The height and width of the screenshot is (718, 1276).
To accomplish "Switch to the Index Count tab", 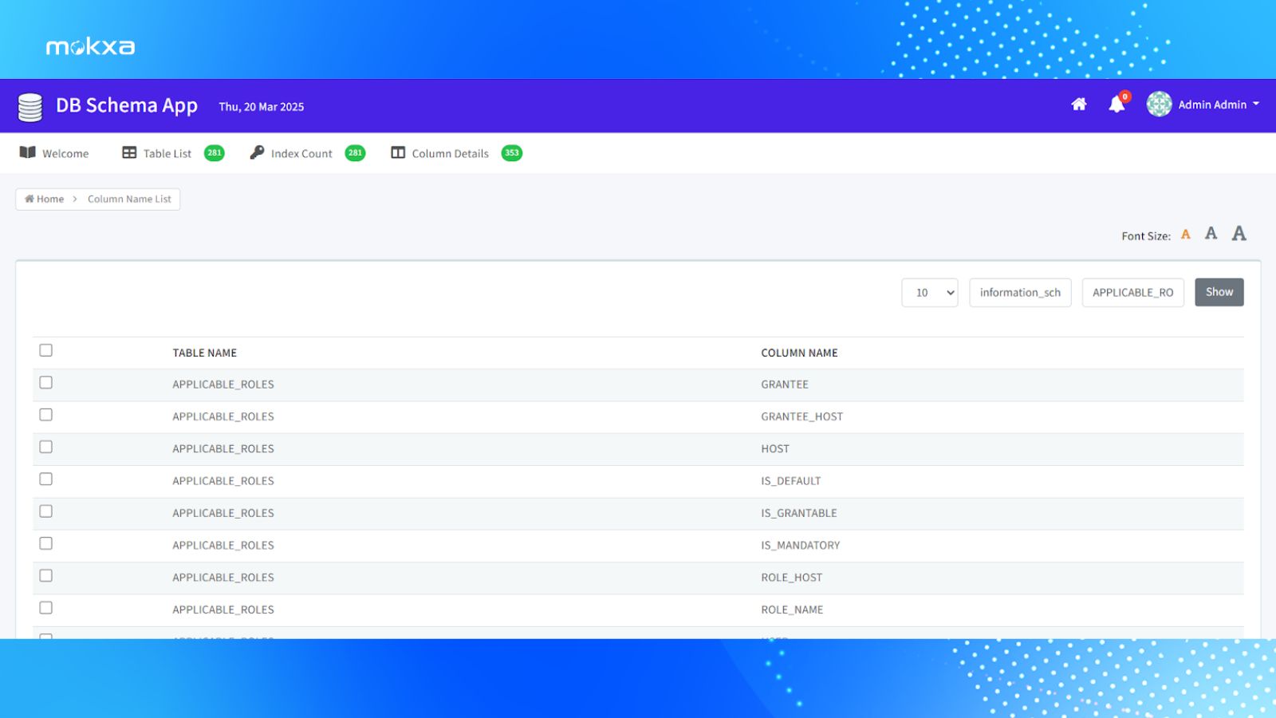I will [x=301, y=153].
